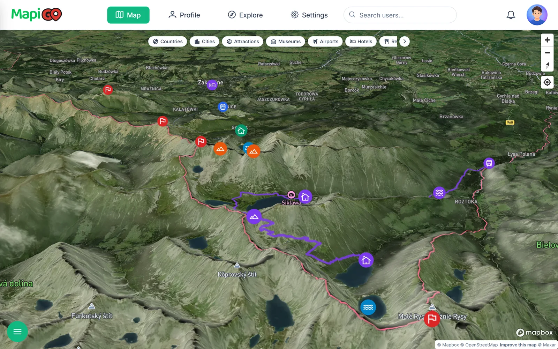Zoom out of the map

(x=547, y=53)
